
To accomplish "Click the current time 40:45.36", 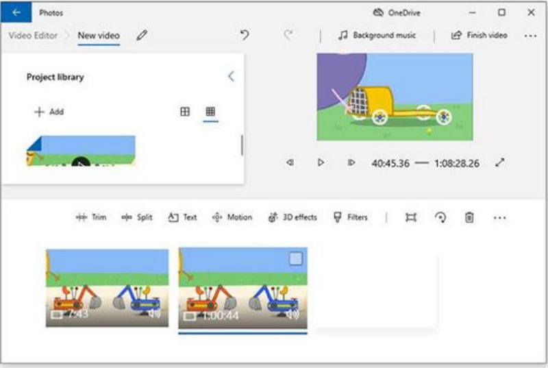I will (x=390, y=163).
